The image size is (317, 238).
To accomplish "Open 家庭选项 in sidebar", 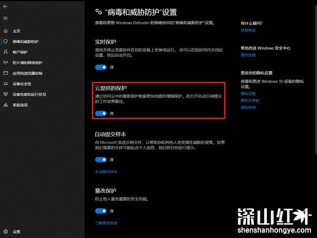I will (20, 105).
